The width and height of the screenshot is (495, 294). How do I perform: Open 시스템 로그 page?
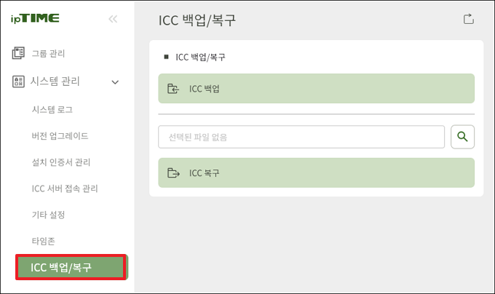52,110
